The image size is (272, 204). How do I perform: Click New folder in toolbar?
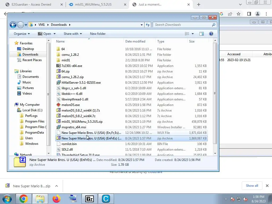[x=98, y=34]
